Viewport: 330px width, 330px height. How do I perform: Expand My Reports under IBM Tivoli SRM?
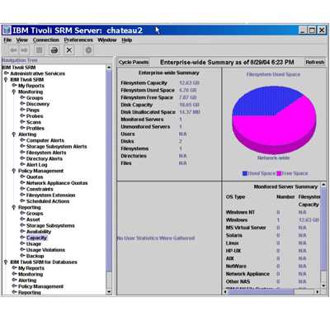click(14, 85)
